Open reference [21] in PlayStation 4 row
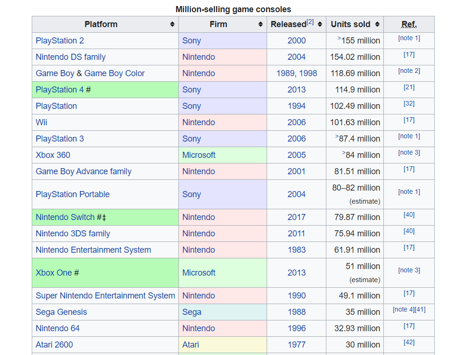This screenshot has width=459, height=355. click(x=409, y=87)
